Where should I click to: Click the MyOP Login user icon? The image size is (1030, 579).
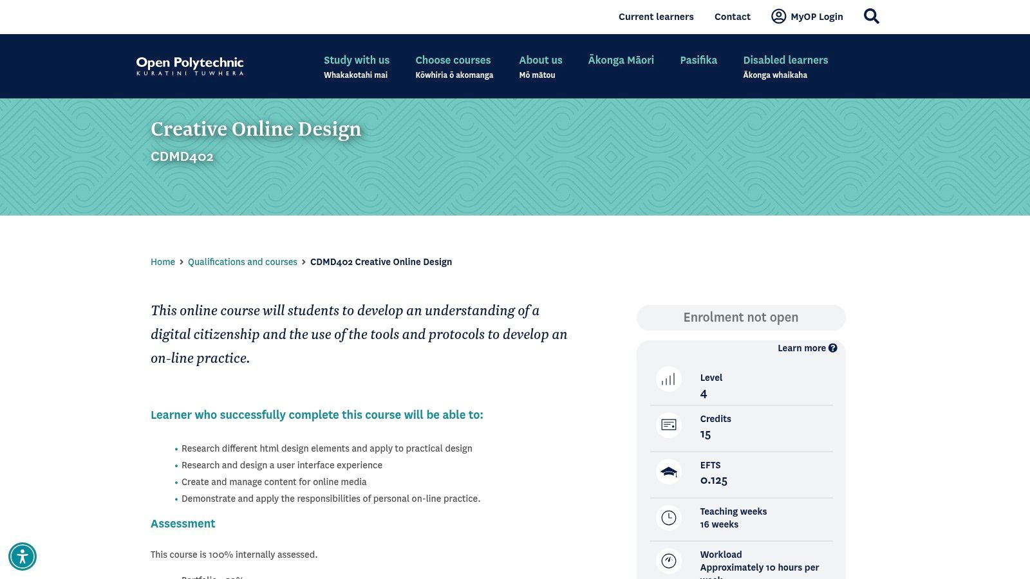[778, 16]
